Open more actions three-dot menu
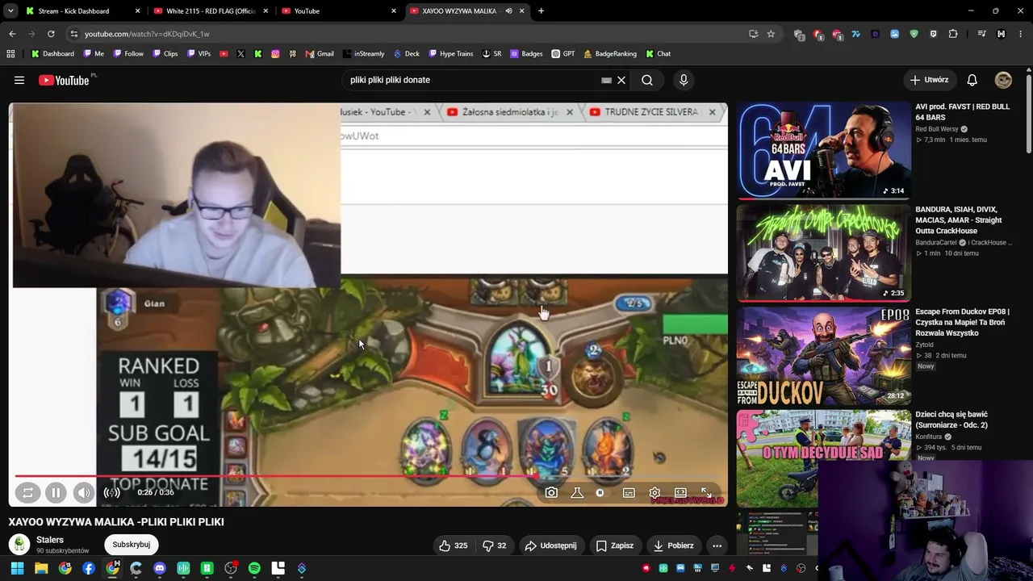Image resolution: width=1033 pixels, height=581 pixels. pos(717,545)
